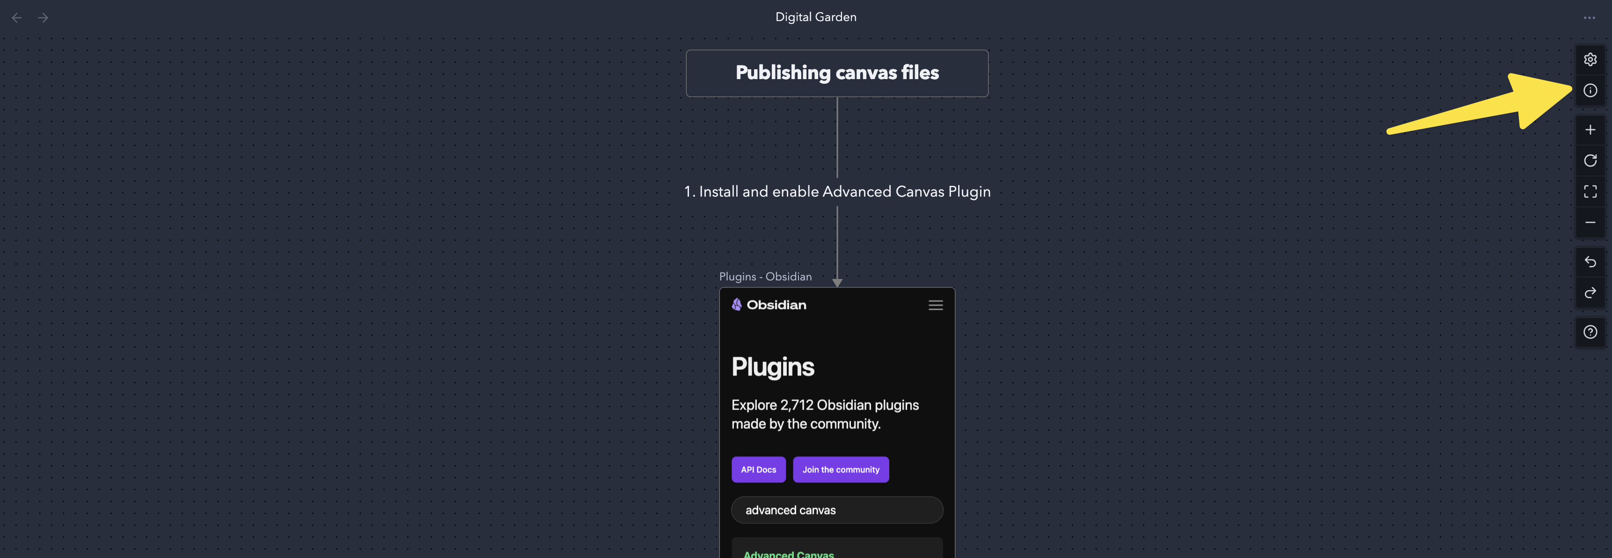The height and width of the screenshot is (558, 1612).
Task: Click the redo arrow icon
Action: click(x=1590, y=293)
